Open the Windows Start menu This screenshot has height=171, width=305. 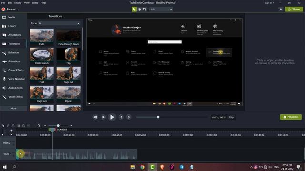point(5,167)
